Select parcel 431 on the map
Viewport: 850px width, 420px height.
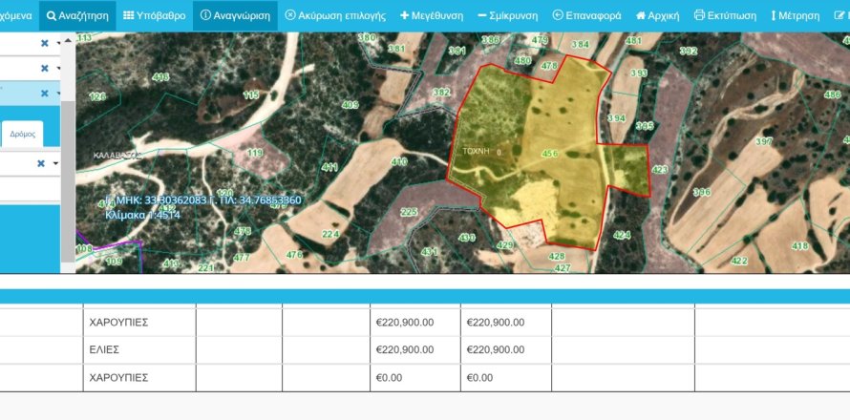click(x=430, y=251)
